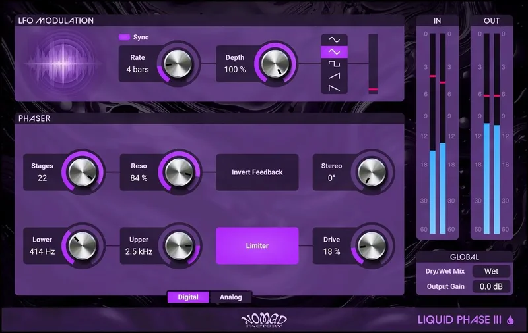Click the Drive knob
This screenshot has height=333, width=528.
[372, 245]
